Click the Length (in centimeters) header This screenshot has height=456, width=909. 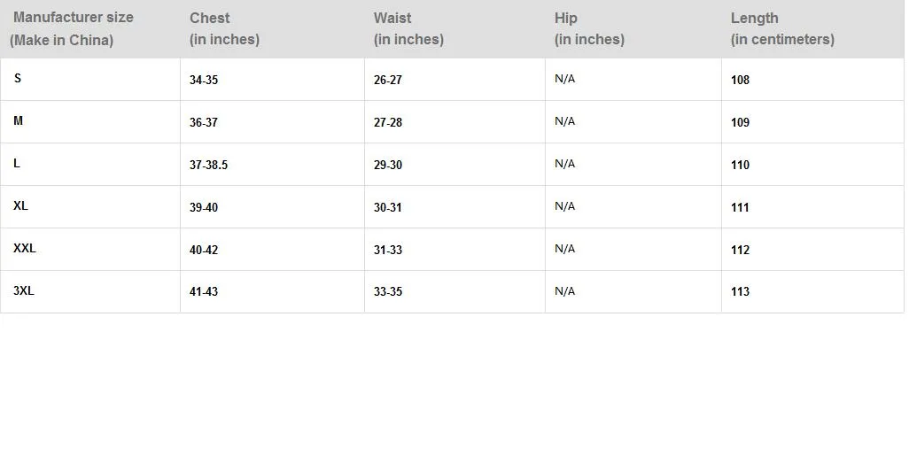tap(782, 28)
